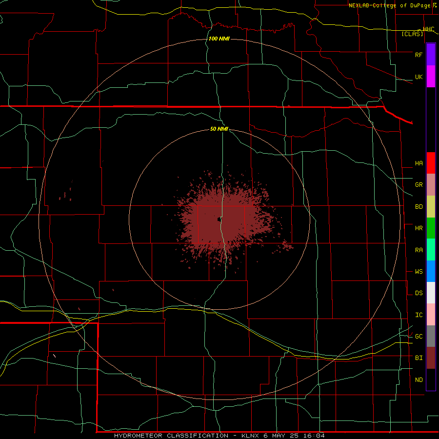Click the BI legend label

click(x=419, y=358)
